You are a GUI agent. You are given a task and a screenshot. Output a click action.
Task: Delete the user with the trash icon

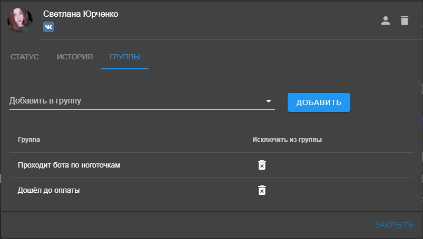(x=405, y=20)
